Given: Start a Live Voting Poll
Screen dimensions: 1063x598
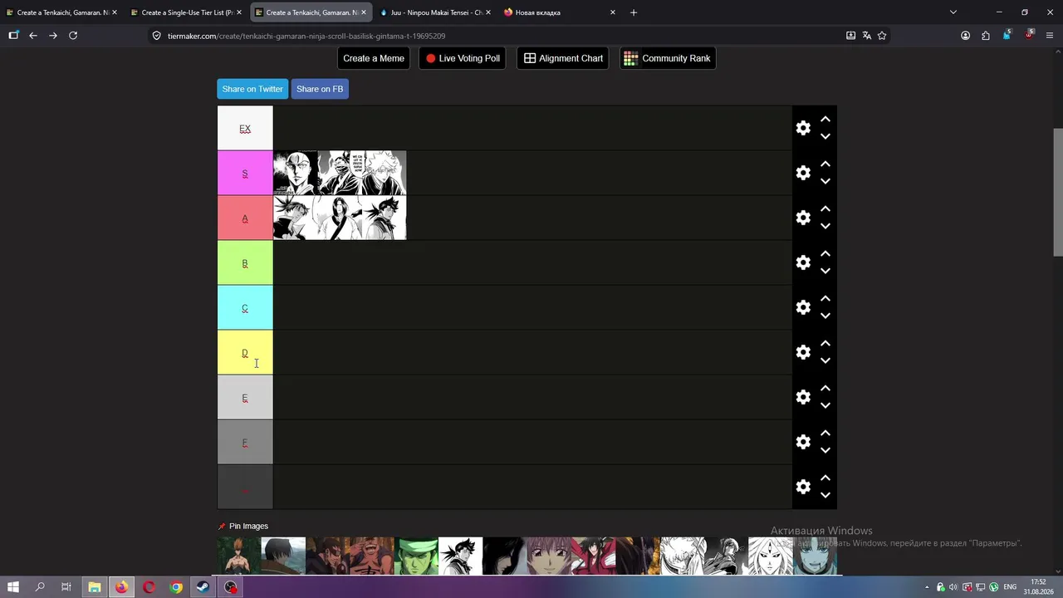Looking at the screenshot, I should [x=463, y=58].
